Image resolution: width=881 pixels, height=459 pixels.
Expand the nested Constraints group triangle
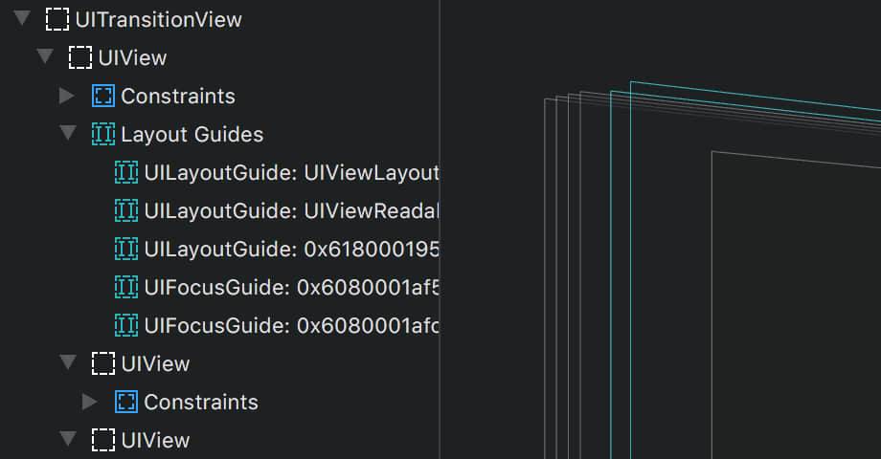point(90,402)
